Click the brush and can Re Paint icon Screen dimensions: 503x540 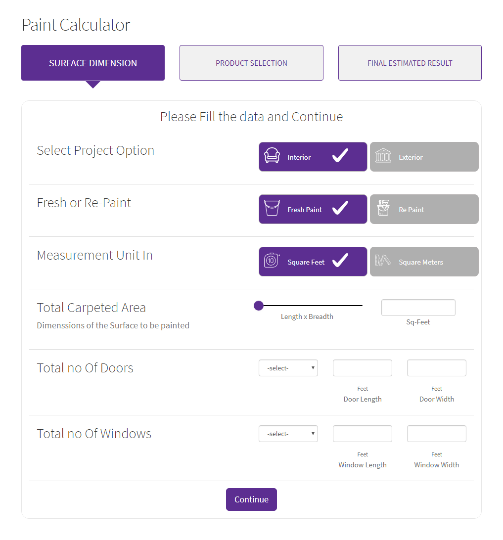383,208
